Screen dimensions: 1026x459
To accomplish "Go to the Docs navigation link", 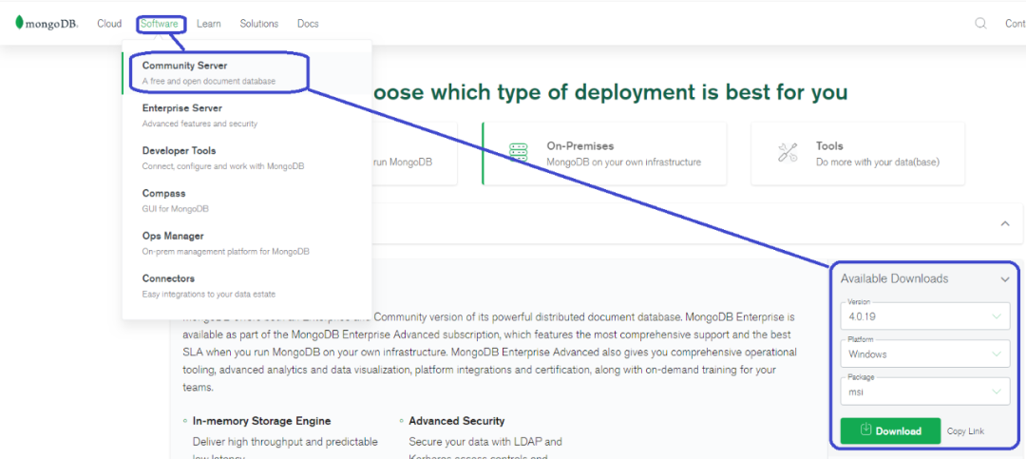I will (x=308, y=24).
